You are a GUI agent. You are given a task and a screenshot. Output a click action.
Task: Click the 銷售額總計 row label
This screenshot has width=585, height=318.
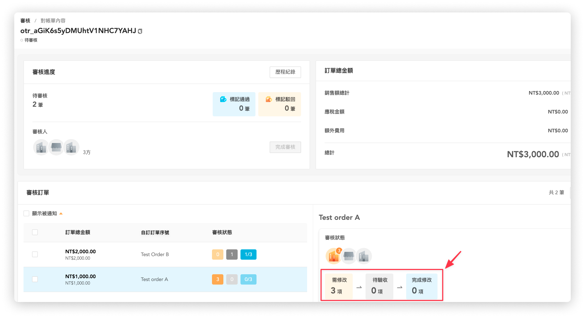tap(337, 93)
